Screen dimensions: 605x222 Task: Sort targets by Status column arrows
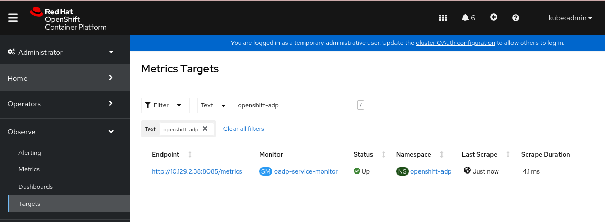pos(383,154)
